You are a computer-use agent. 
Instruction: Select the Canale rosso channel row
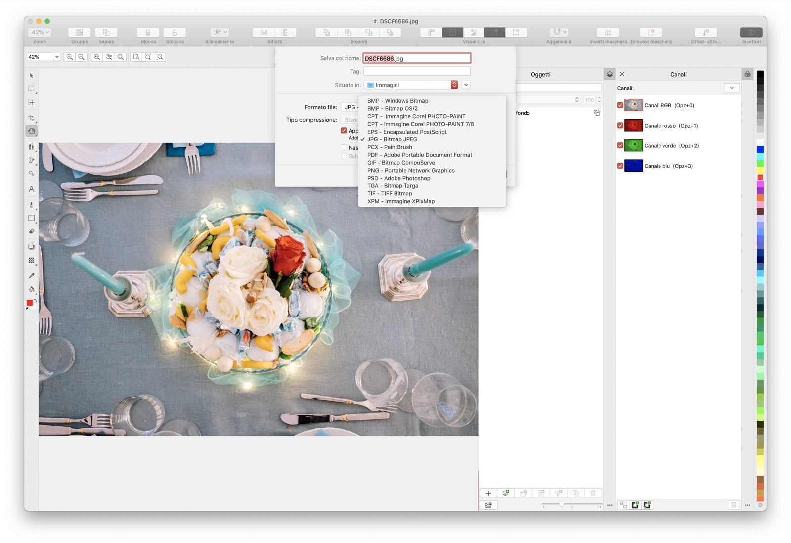point(678,126)
